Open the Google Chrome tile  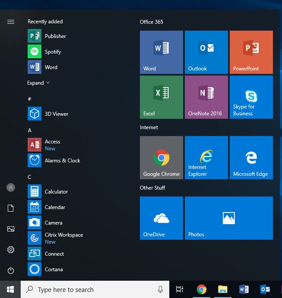(x=161, y=157)
